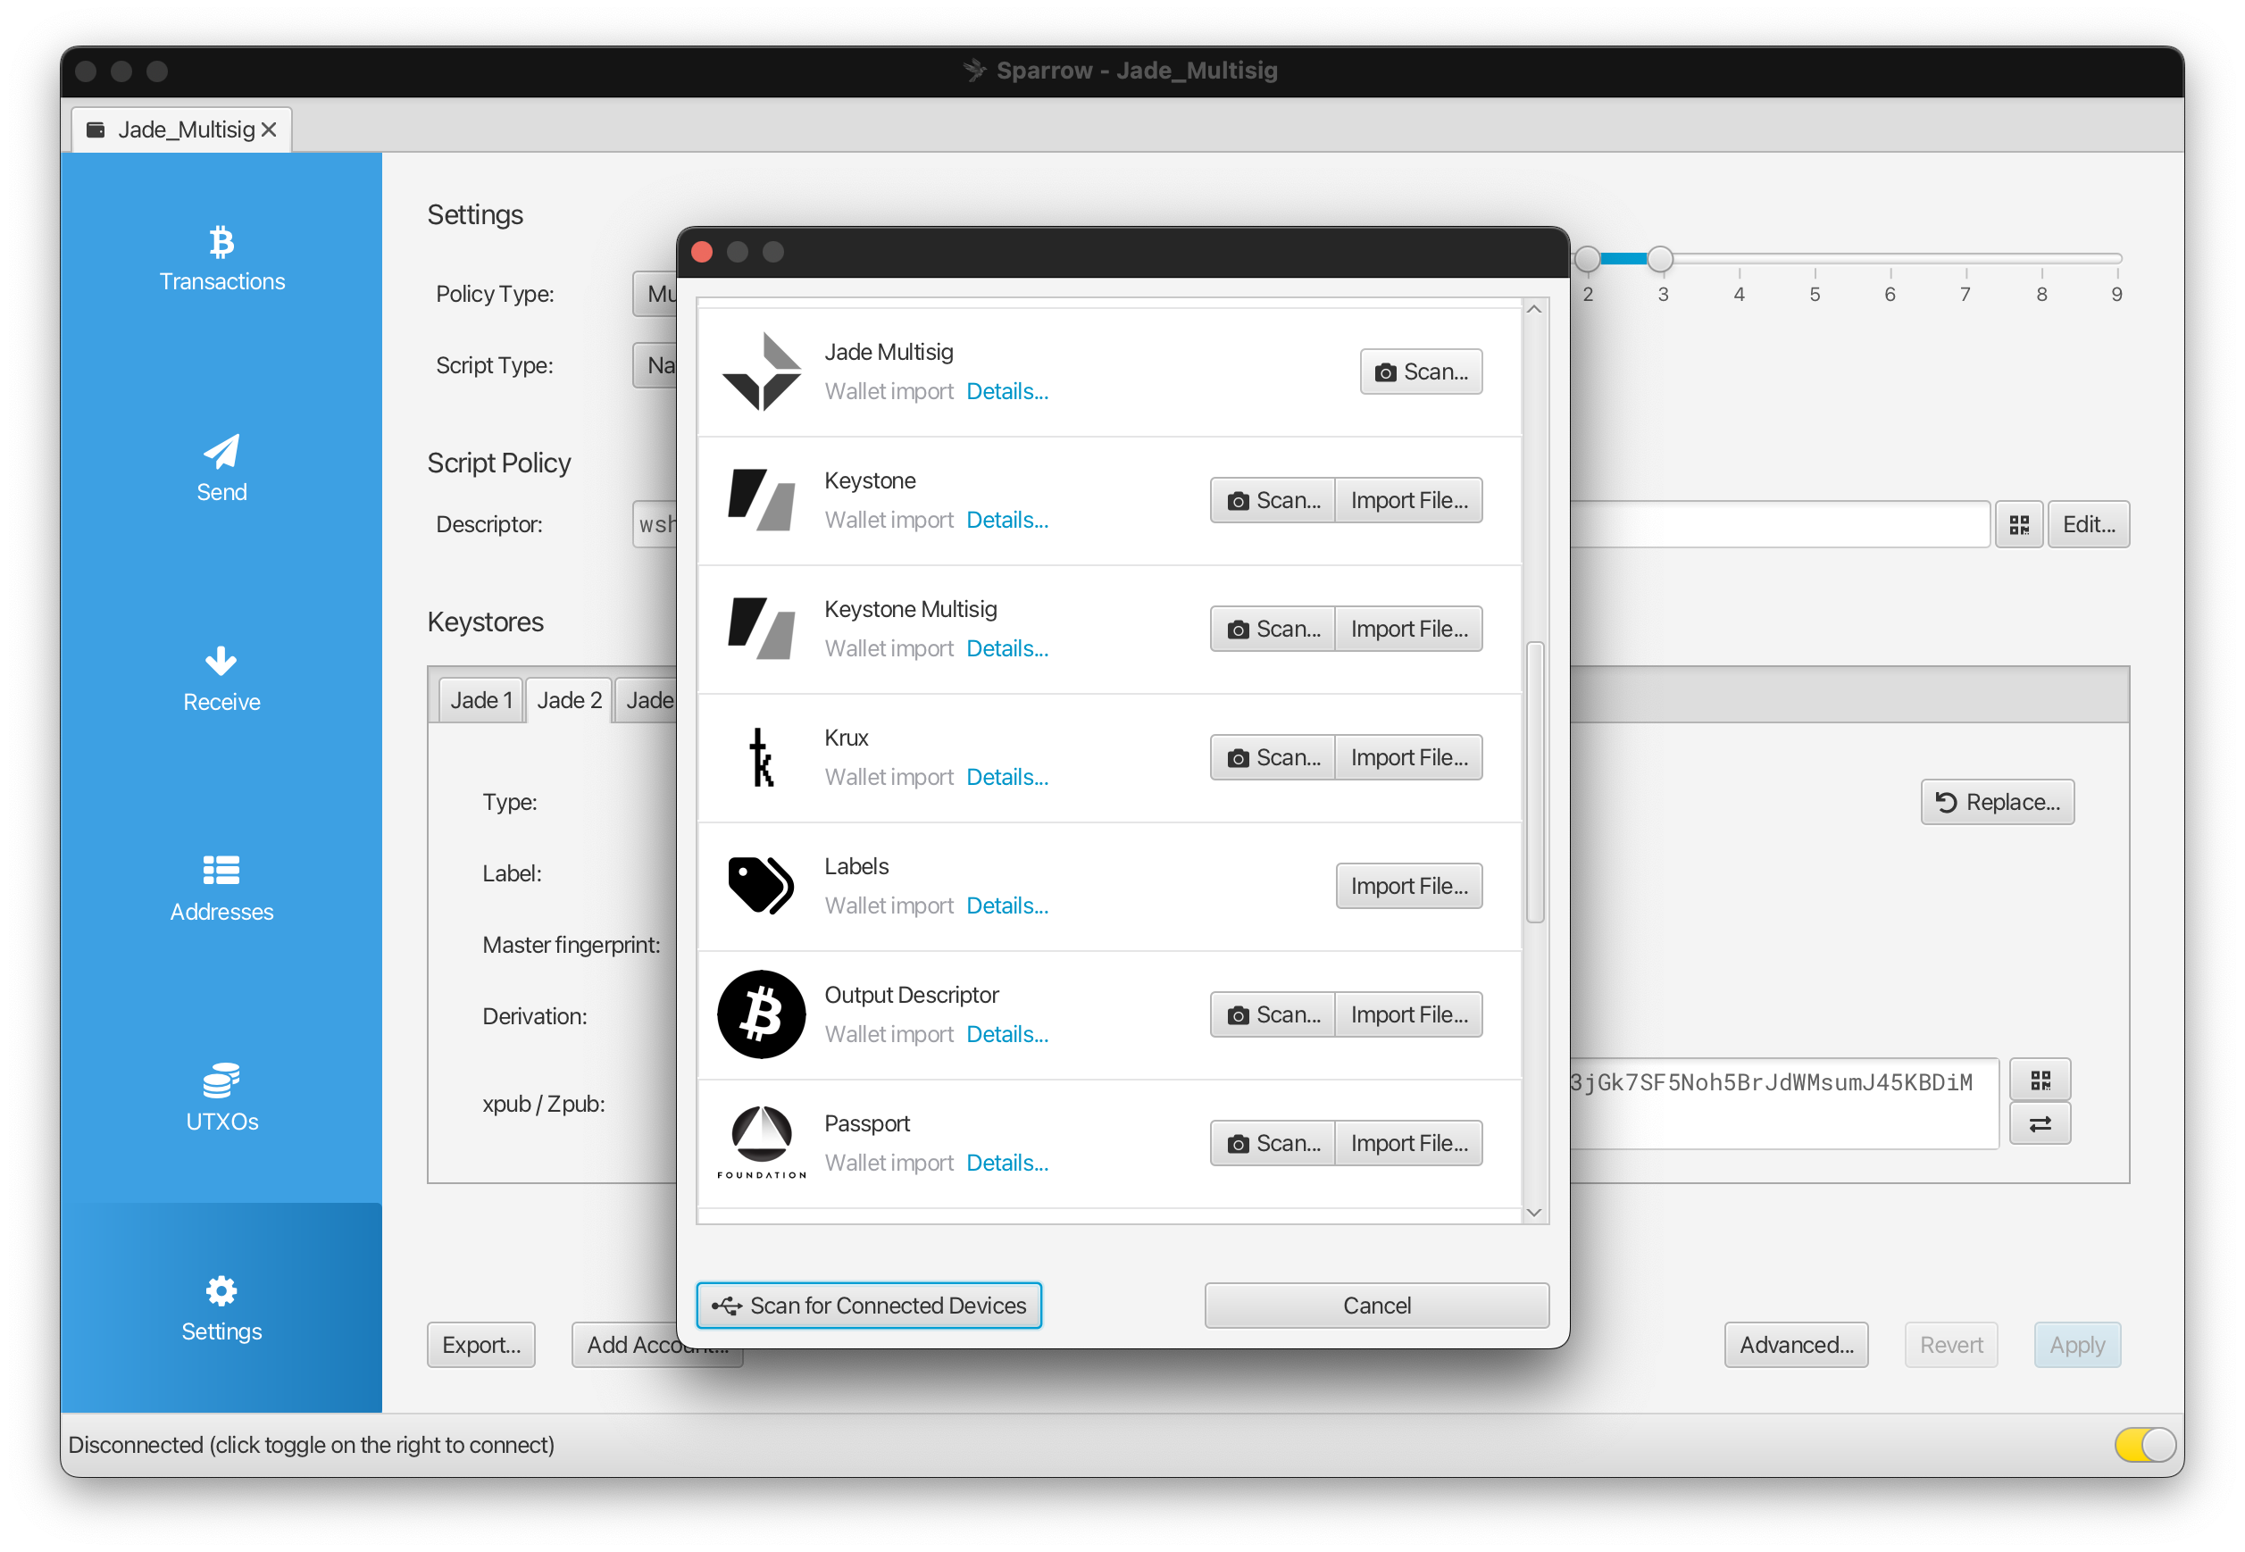Scan QR for Passport import
This screenshot has height=1552, width=2245.
[x=1273, y=1144]
